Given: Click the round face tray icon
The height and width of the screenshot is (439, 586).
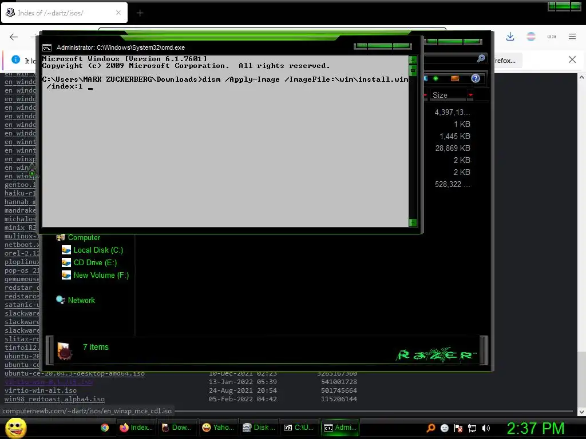Looking at the screenshot, I should (445, 428).
